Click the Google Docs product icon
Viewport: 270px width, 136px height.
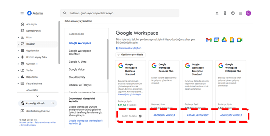[x=232, y=40]
